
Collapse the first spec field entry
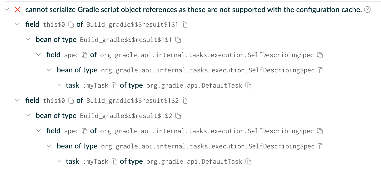coord(38,55)
